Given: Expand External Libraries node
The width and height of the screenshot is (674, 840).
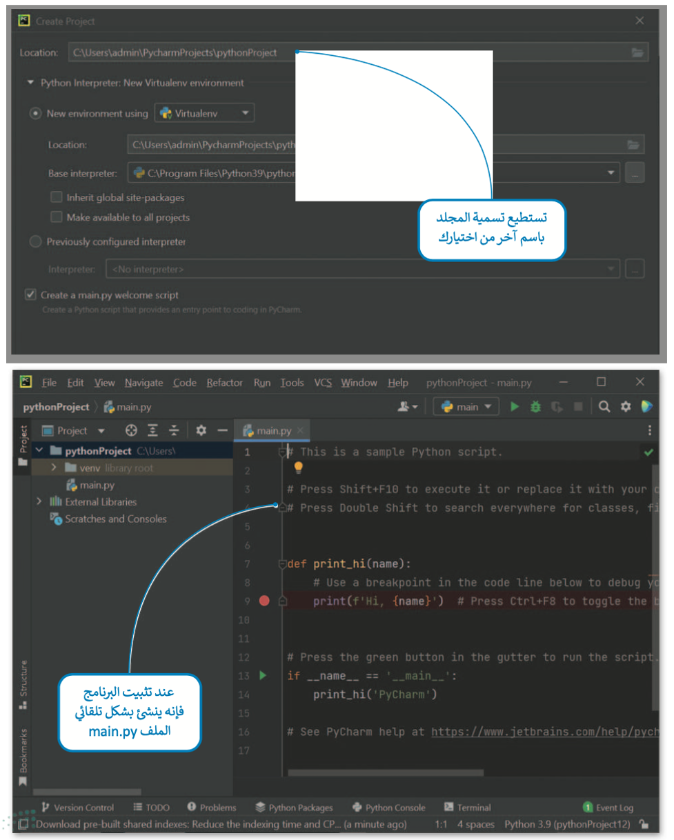Looking at the screenshot, I should [39, 501].
